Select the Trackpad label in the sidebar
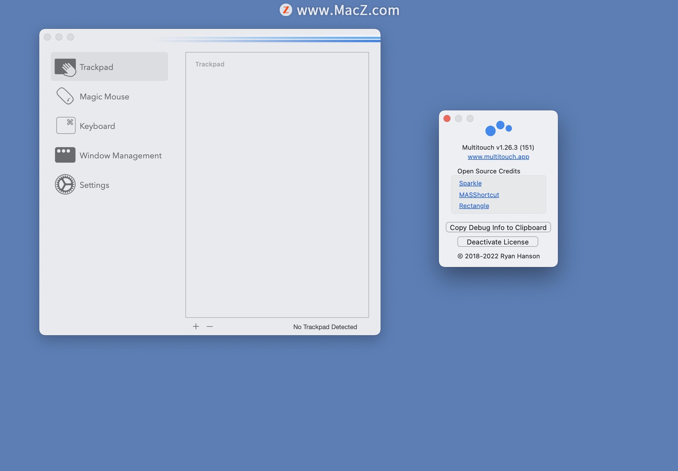Screen dimensions: 678x471 coord(96,67)
